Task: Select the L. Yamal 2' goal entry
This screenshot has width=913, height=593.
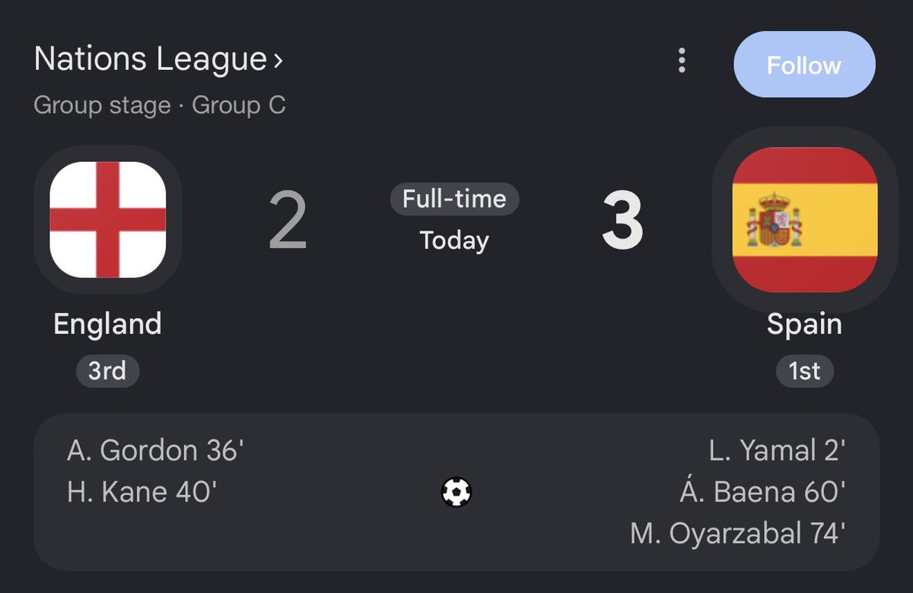Action: point(777,451)
